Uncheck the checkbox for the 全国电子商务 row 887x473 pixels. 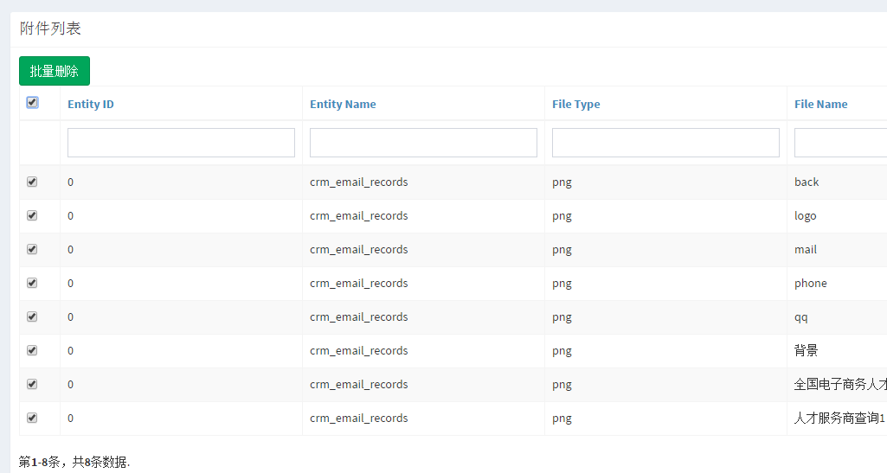click(x=32, y=385)
